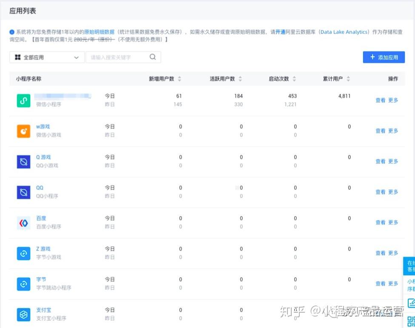This screenshot has height=328, width=415.
Task: Click 查看 for the 微信小程序 row
Action: tap(380, 100)
